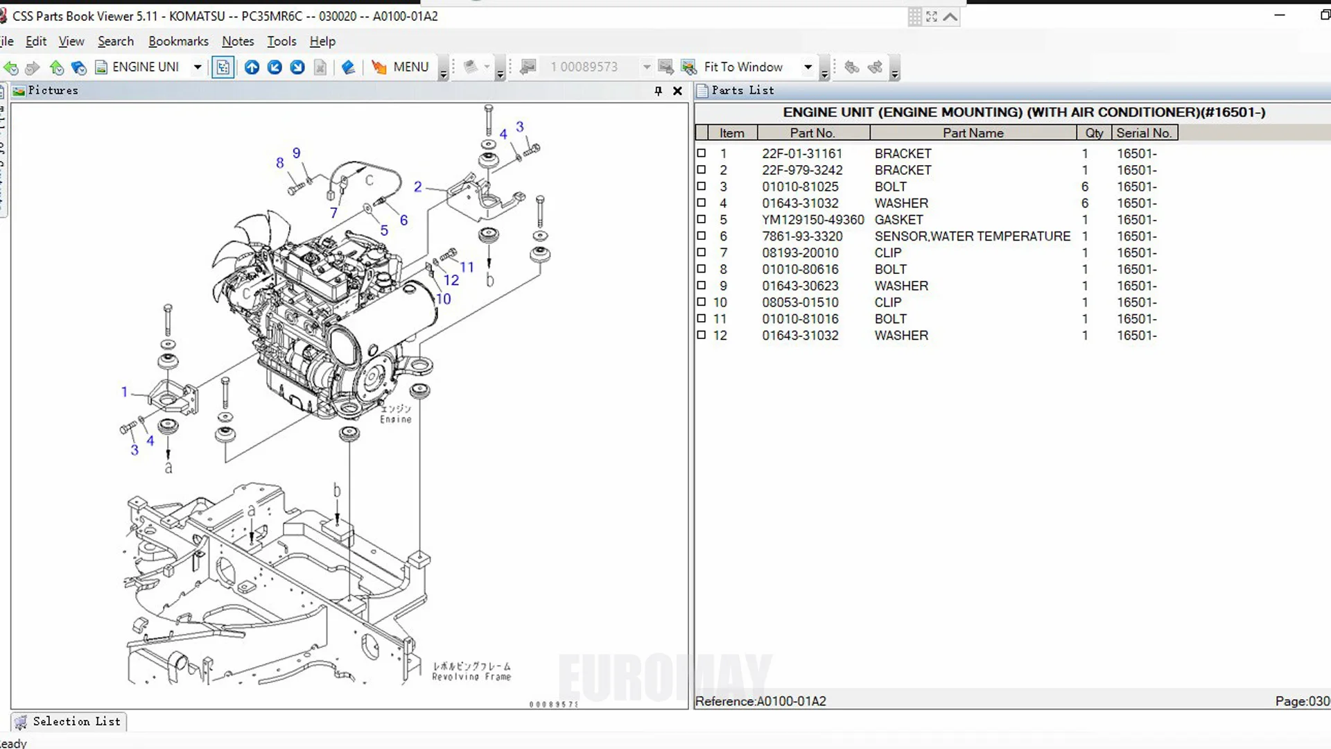Screen dimensions: 1331x749
Task: Expand toolbar overflow after Fit To Window
Action: point(824,69)
